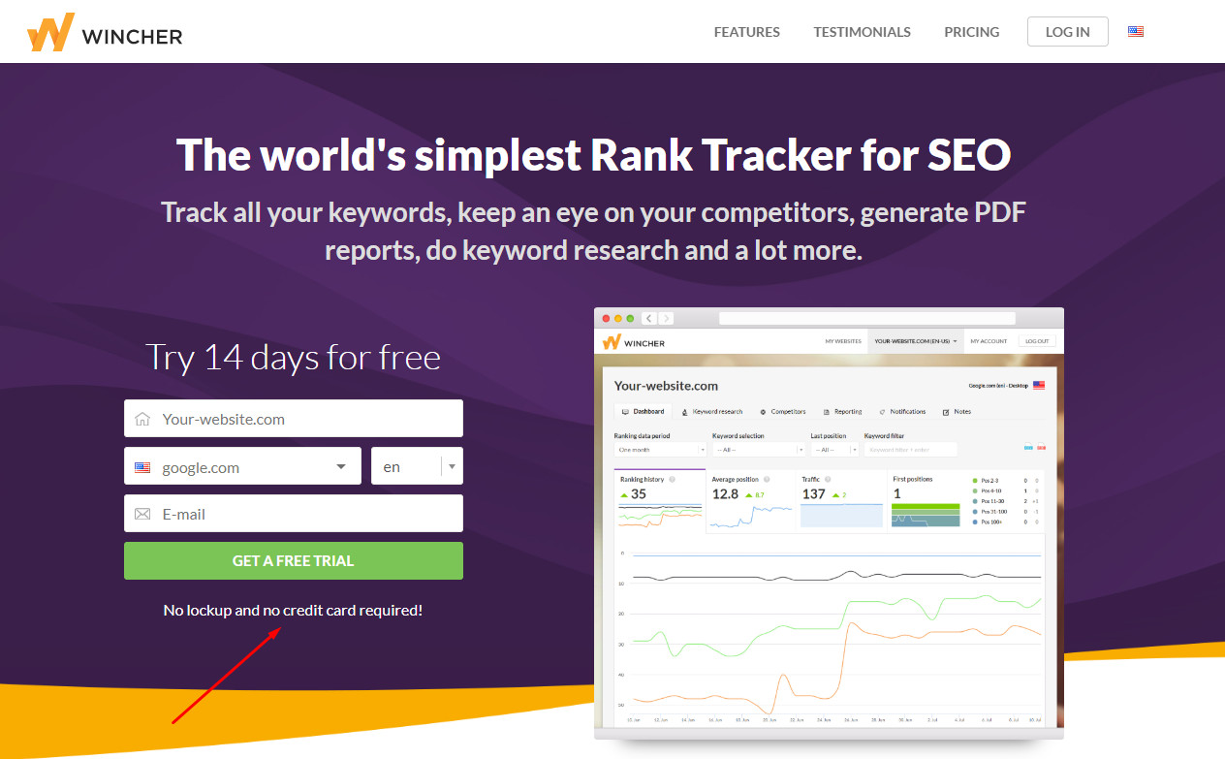Viewport: 1225px width, 759px height.
Task: Click the help icon next to Traffic
Action: click(x=830, y=479)
